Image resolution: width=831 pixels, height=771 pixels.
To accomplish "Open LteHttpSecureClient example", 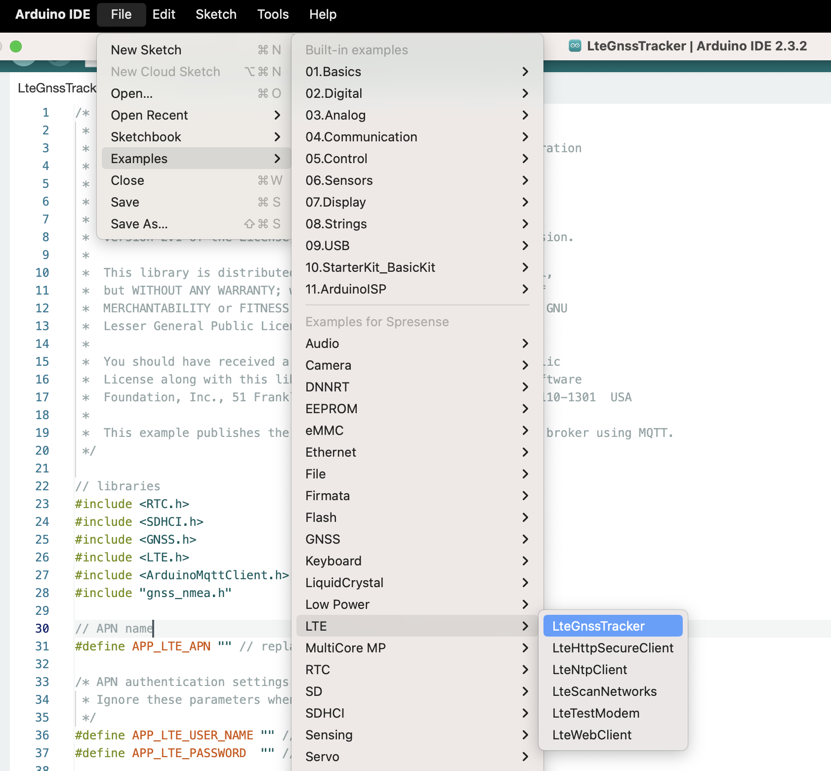I will coord(613,648).
